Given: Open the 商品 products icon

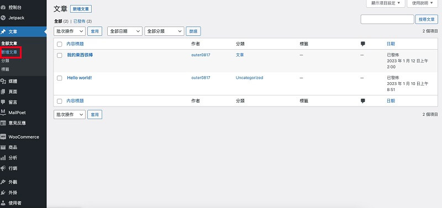Looking at the screenshot, I should tap(3, 147).
